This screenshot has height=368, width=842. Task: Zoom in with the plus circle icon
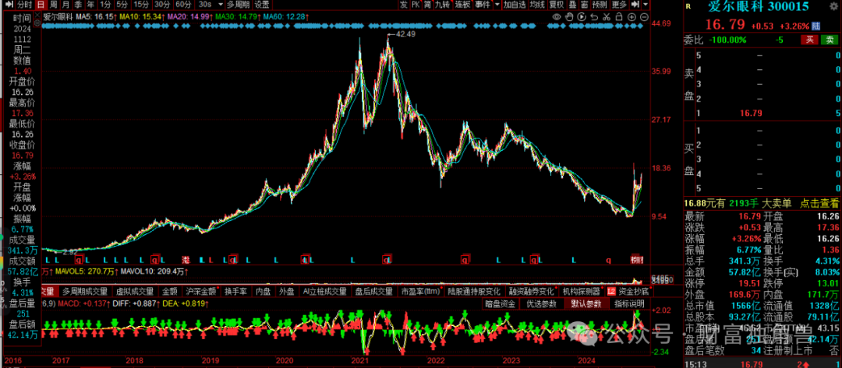pyautogui.click(x=632, y=17)
